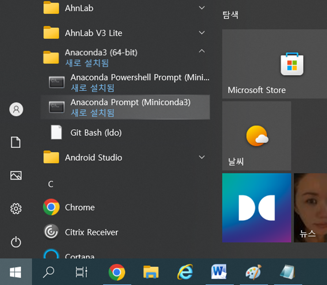Open Documents from the Start sidebar
The height and width of the screenshot is (285, 327).
[x=16, y=142]
